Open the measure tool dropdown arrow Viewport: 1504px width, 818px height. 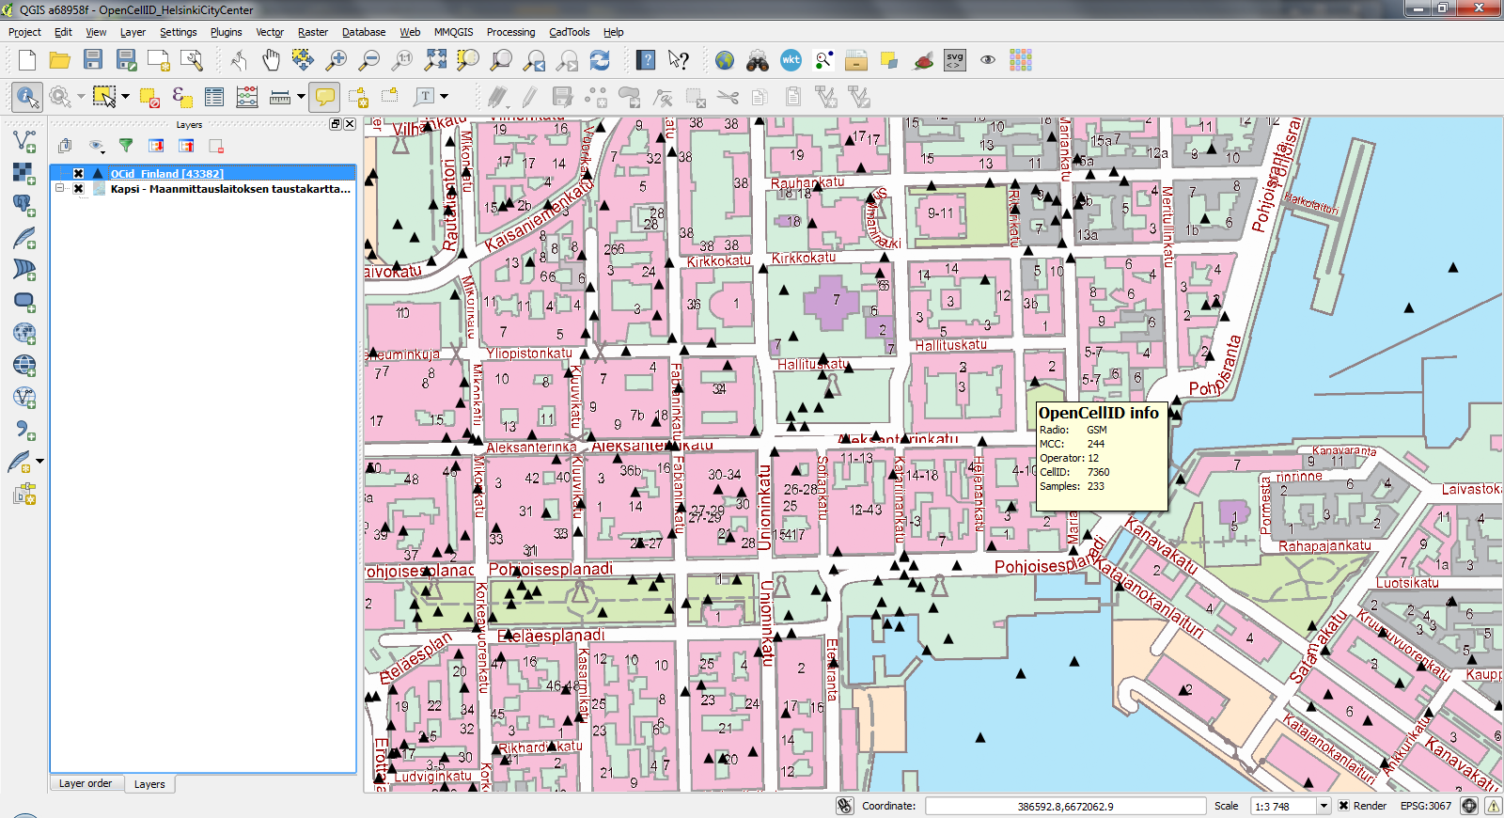click(x=301, y=97)
